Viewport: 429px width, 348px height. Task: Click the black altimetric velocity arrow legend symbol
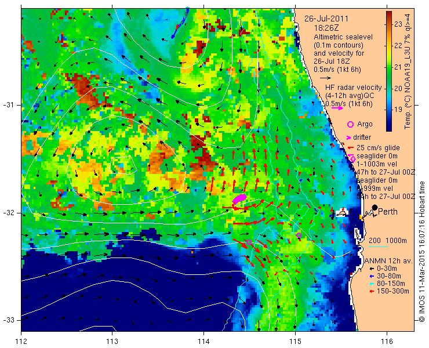pos(325,78)
